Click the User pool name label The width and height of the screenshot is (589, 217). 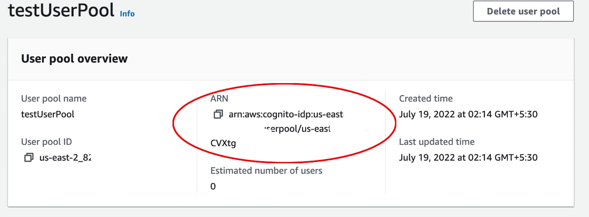(54, 99)
